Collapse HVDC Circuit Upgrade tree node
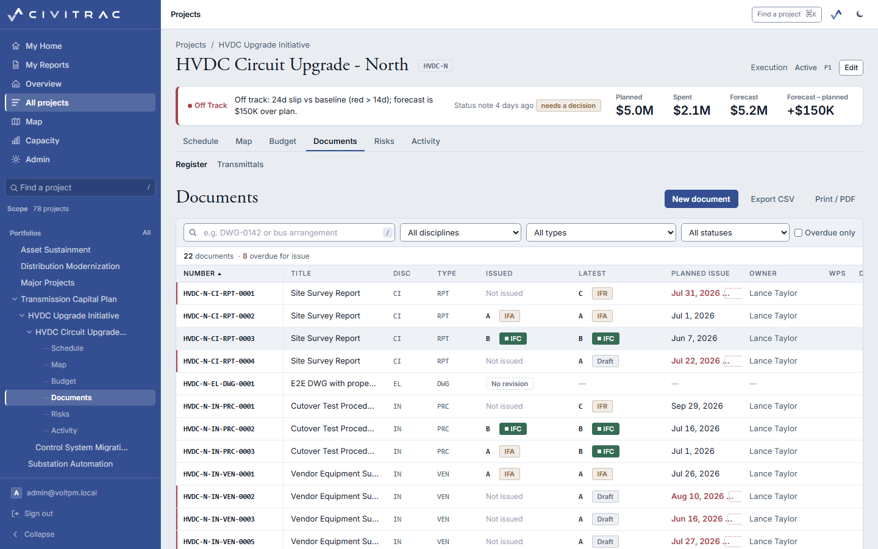The width and height of the screenshot is (878, 549). (29, 332)
